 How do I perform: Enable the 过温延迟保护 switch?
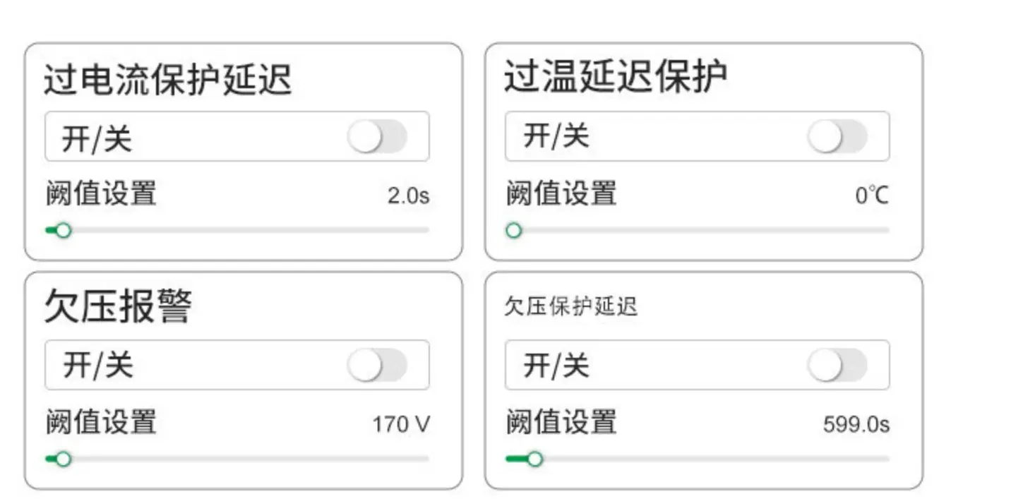coord(837,136)
